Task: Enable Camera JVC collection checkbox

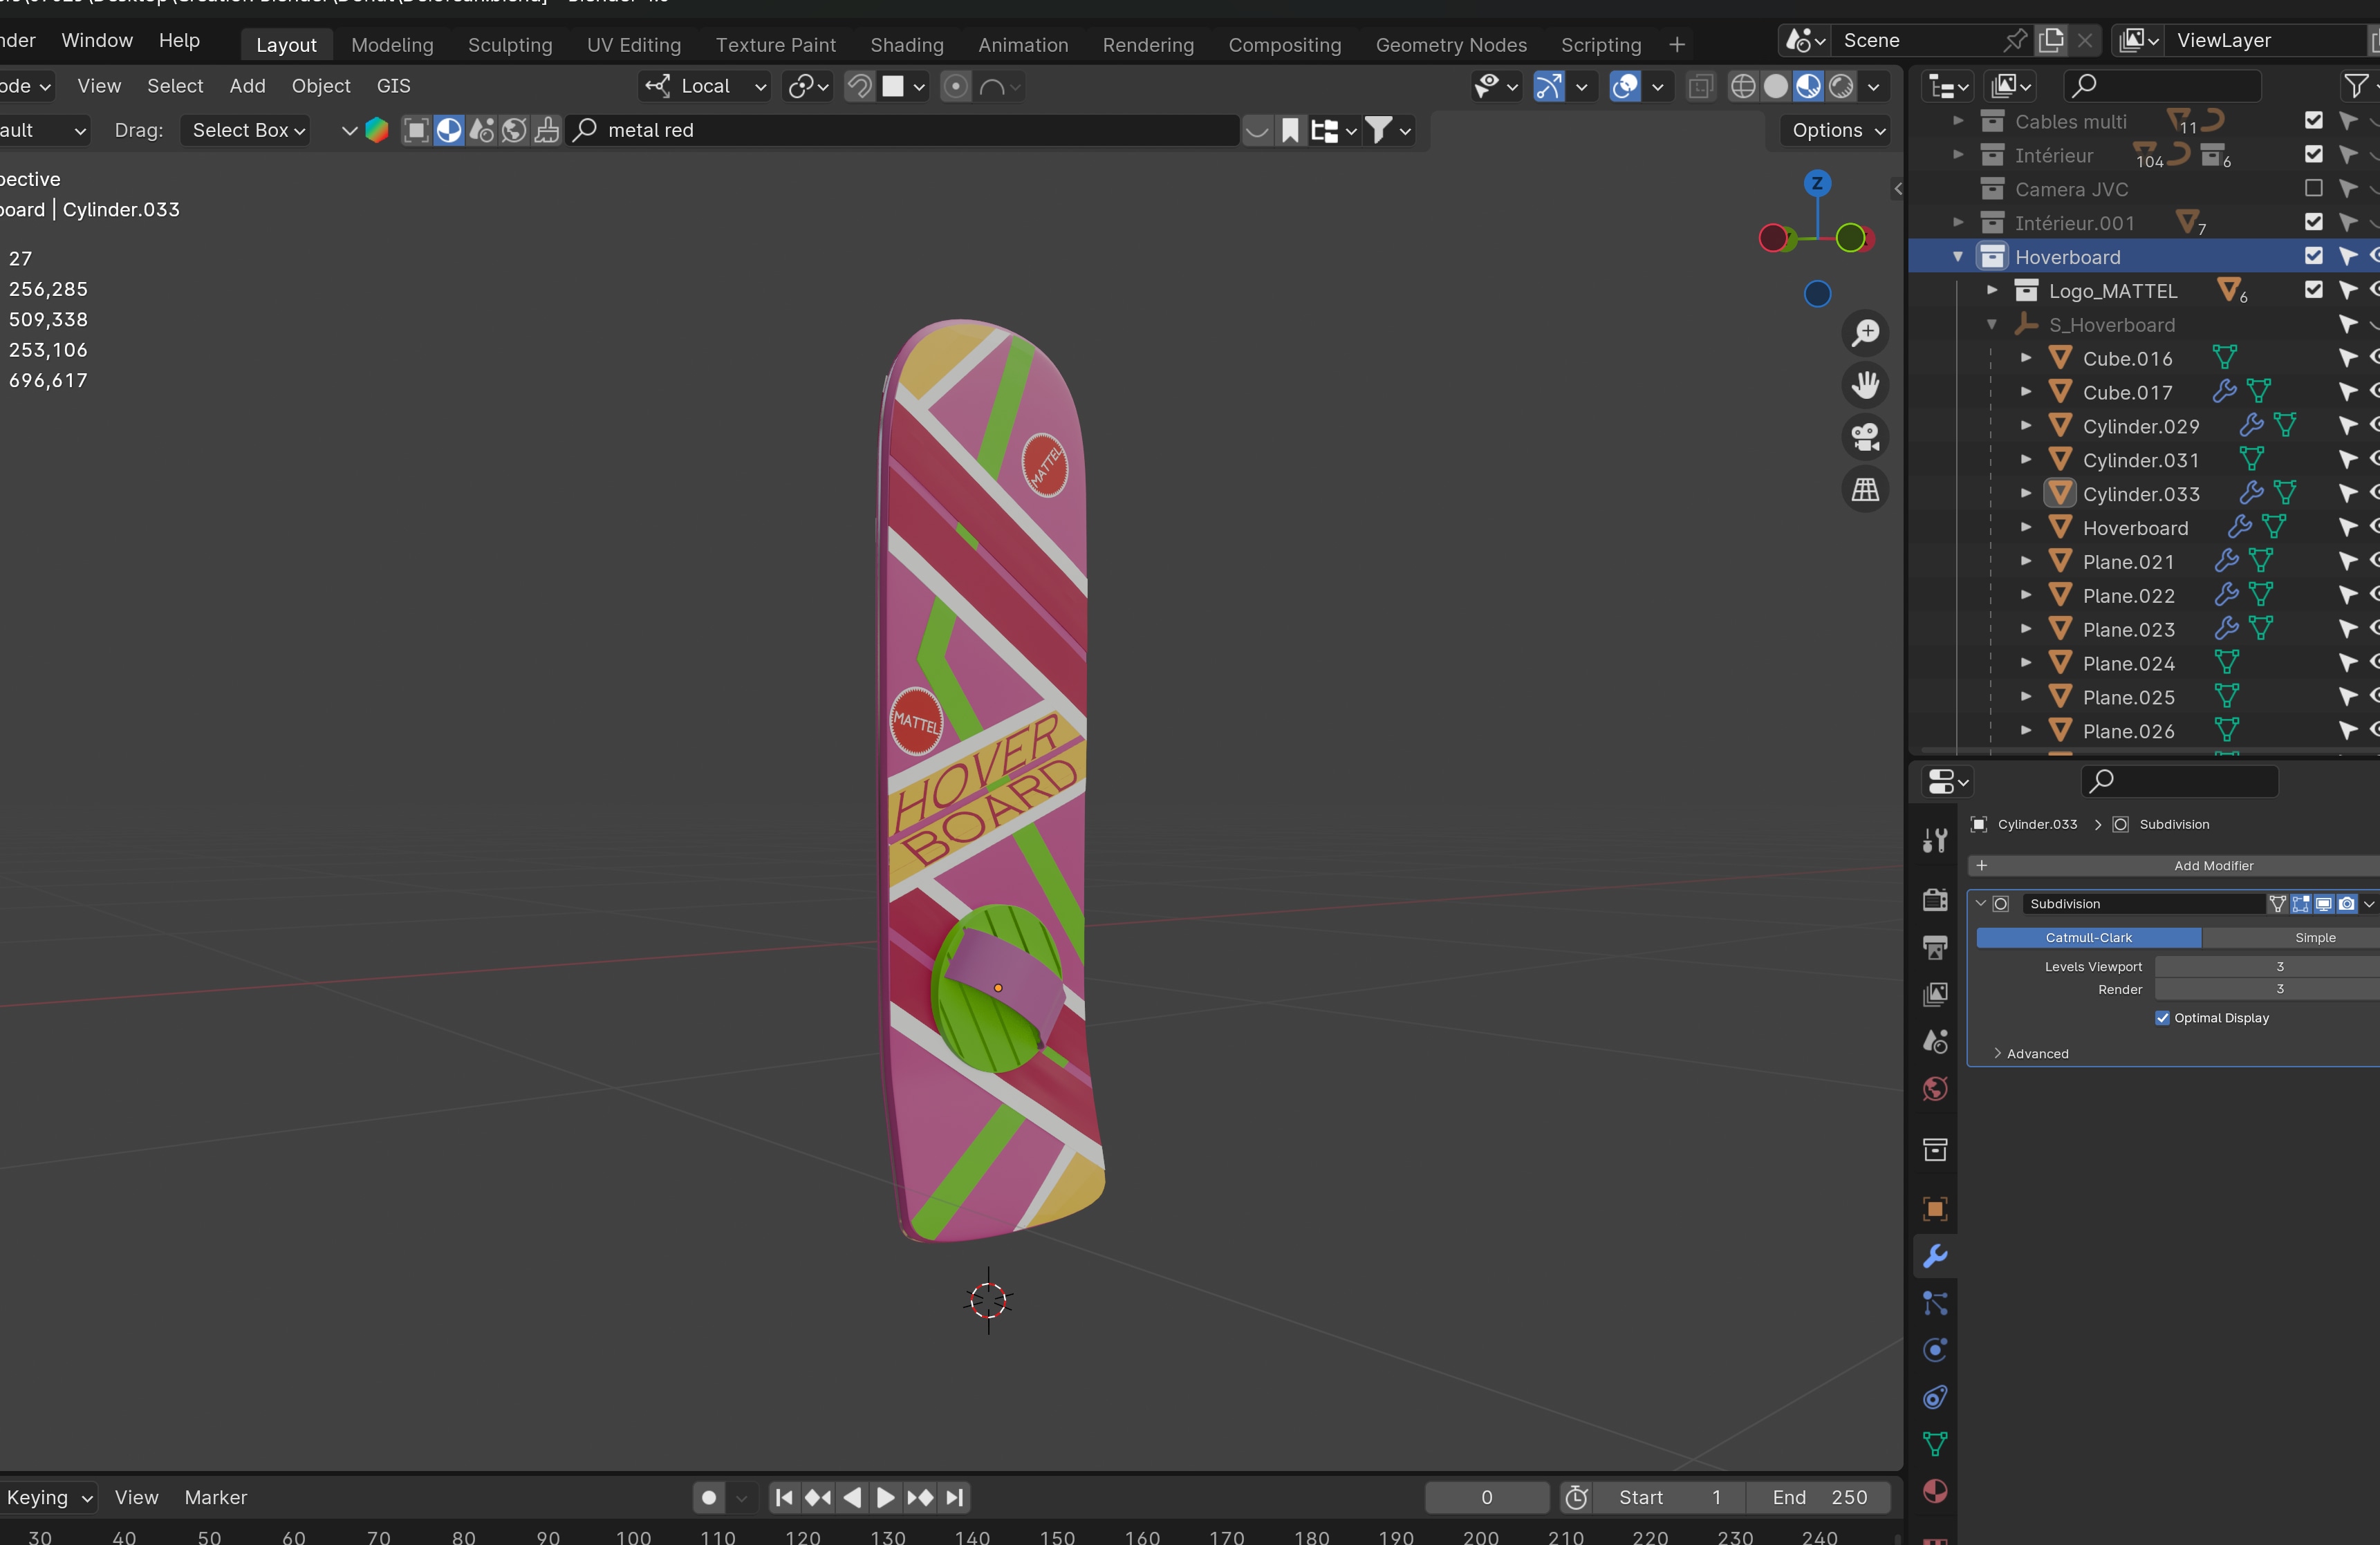Action: 2313,188
